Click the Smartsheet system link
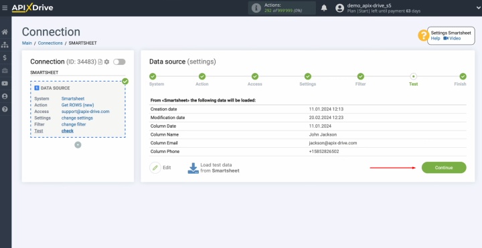482x248 pixels. (x=73, y=98)
